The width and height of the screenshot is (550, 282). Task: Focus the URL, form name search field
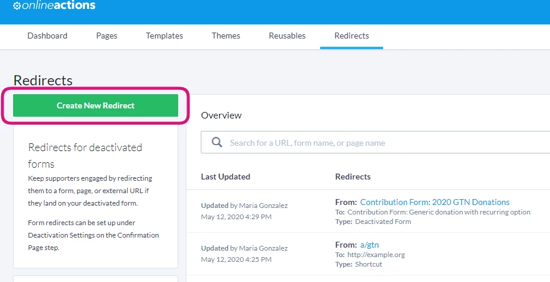click(375, 142)
